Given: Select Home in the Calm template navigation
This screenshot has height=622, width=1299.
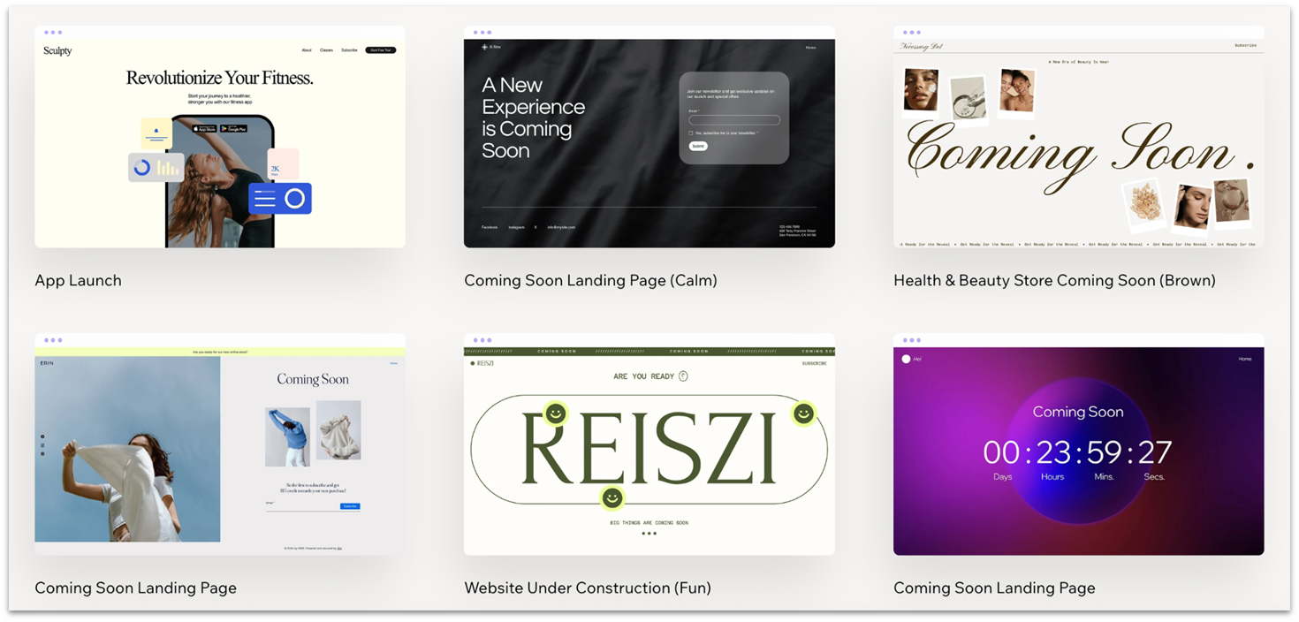Looking at the screenshot, I should (811, 47).
